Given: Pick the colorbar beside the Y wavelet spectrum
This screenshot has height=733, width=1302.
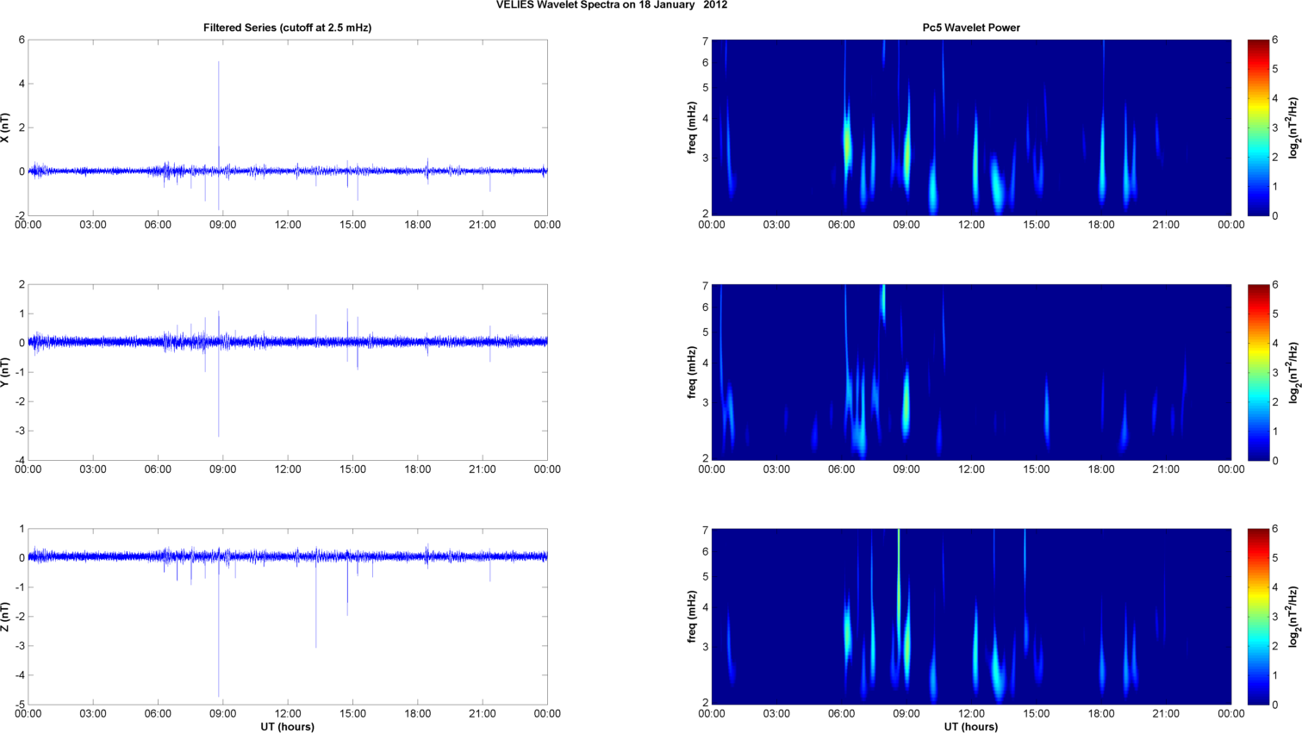Looking at the screenshot, I should tap(1258, 372).
